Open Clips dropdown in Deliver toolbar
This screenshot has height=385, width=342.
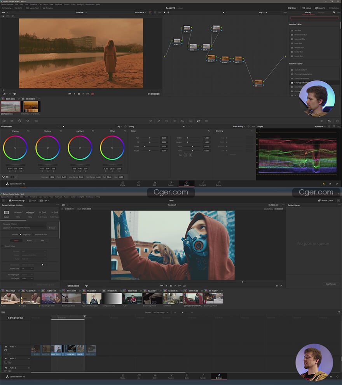click(x=44, y=201)
